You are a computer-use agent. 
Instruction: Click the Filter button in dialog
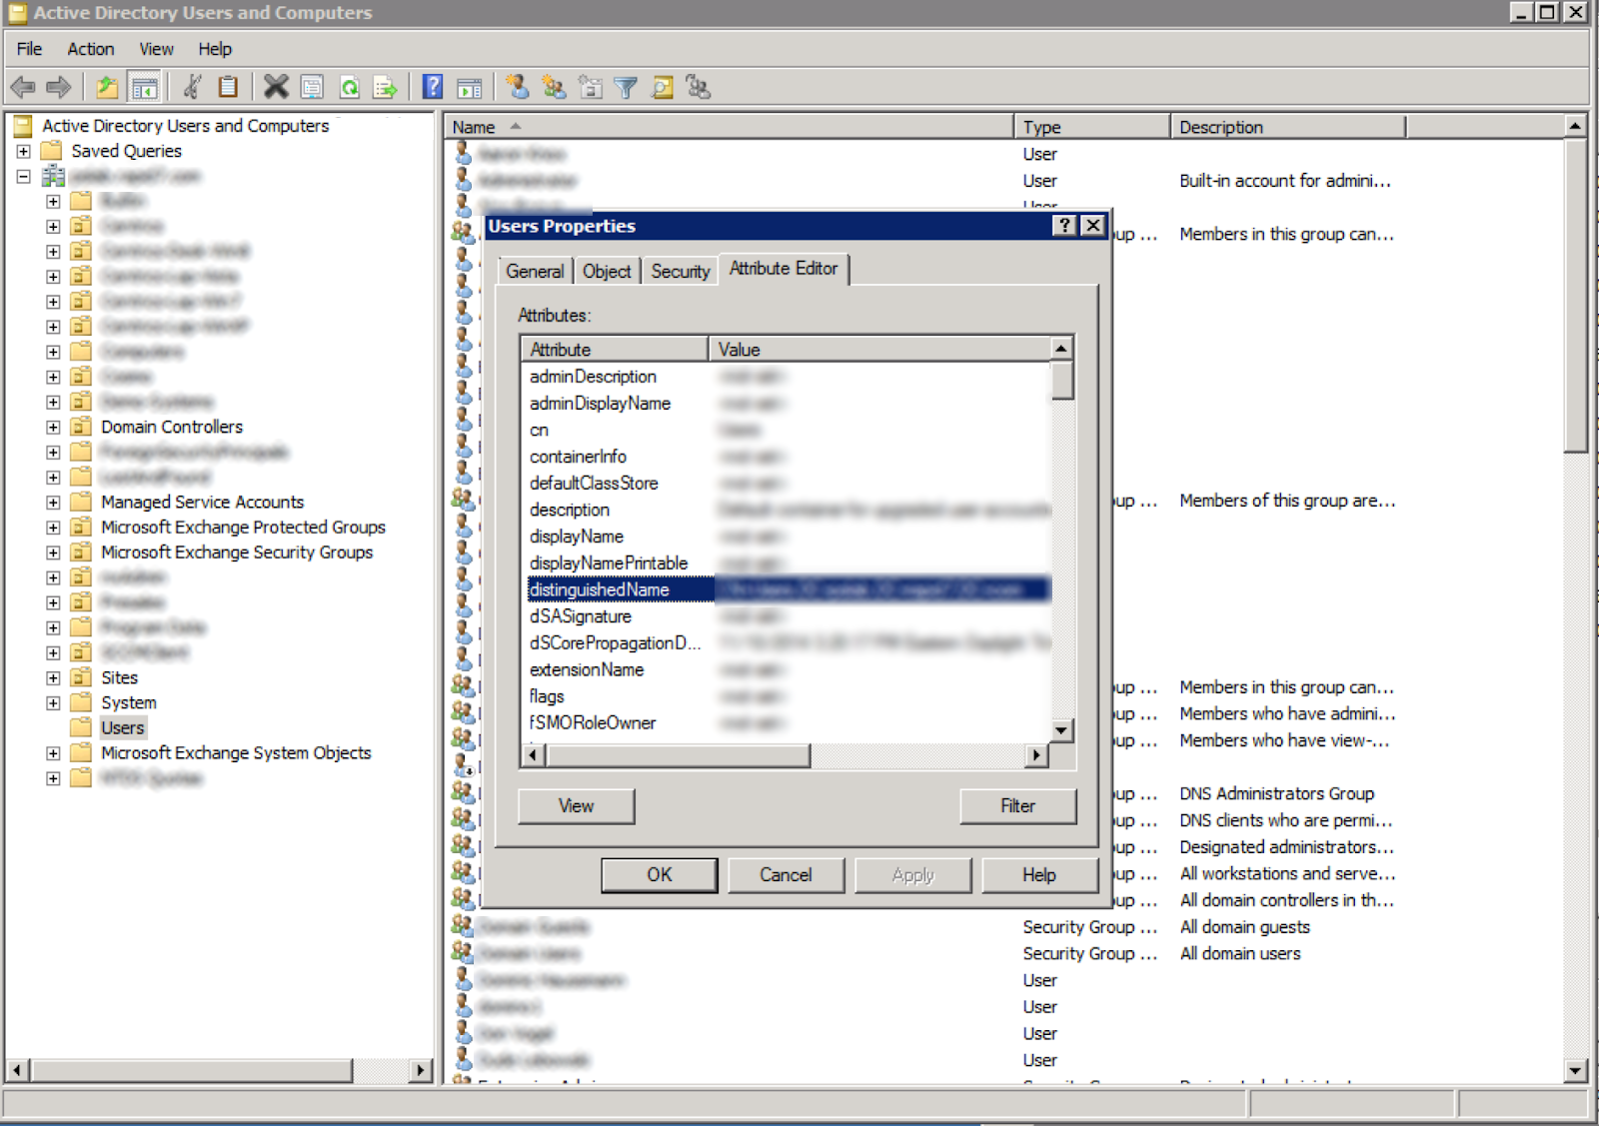[1017, 806]
